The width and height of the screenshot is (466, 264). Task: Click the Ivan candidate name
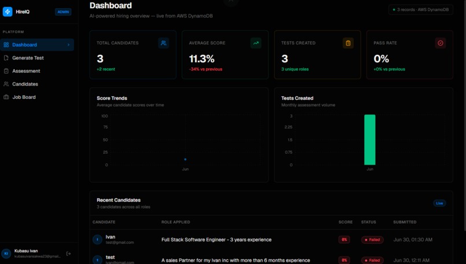[110, 237]
